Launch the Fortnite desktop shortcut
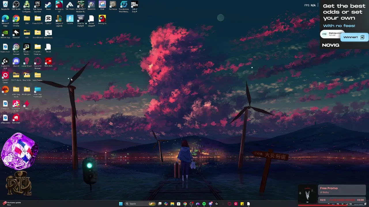 (x=70, y=20)
